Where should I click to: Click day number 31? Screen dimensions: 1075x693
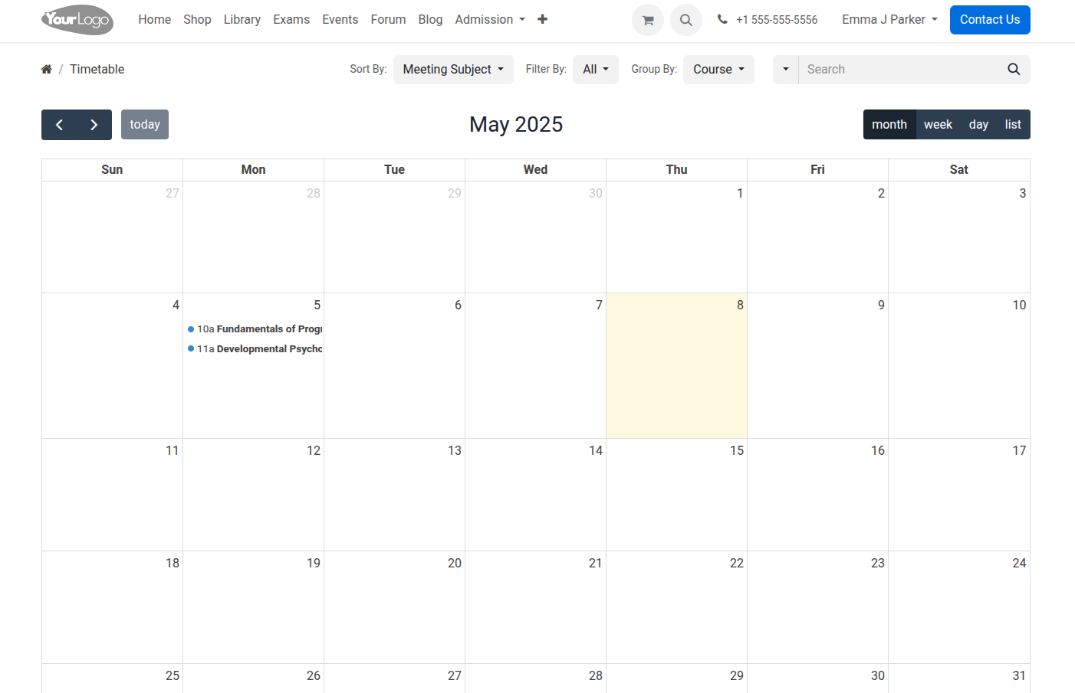pyautogui.click(x=1019, y=675)
